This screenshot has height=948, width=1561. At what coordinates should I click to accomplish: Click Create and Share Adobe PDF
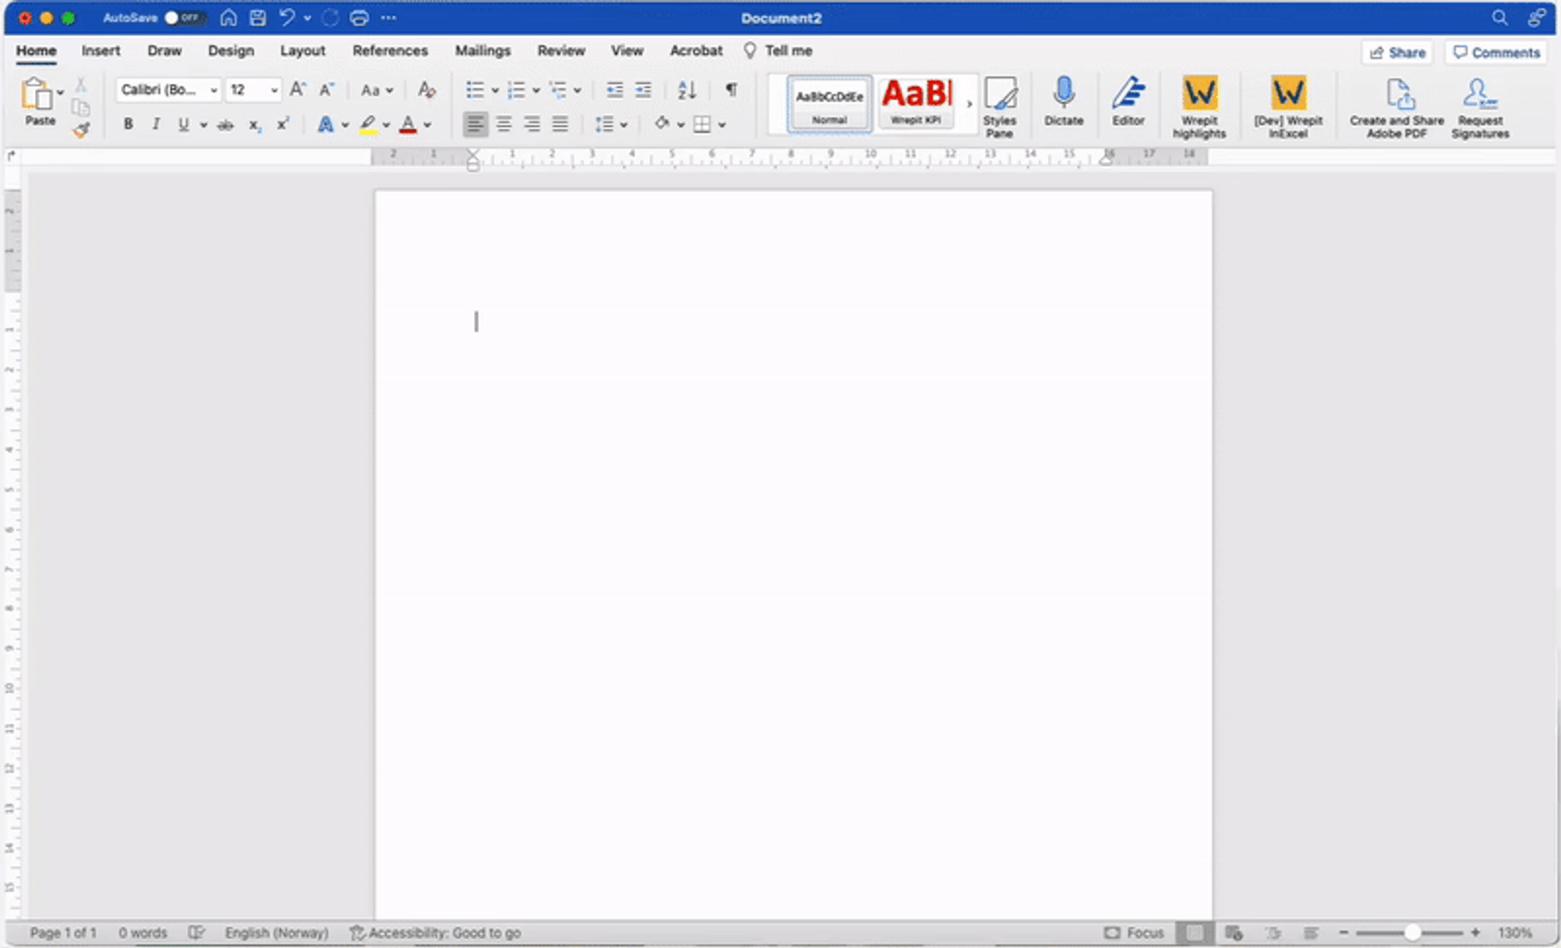(x=1397, y=105)
